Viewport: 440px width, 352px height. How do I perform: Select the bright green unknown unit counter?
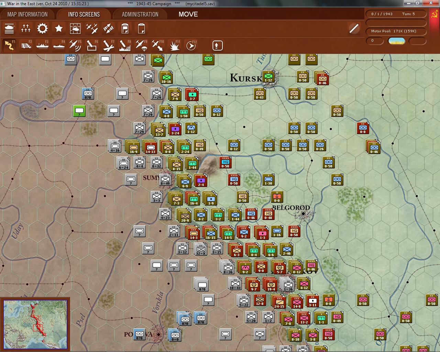[79, 111]
